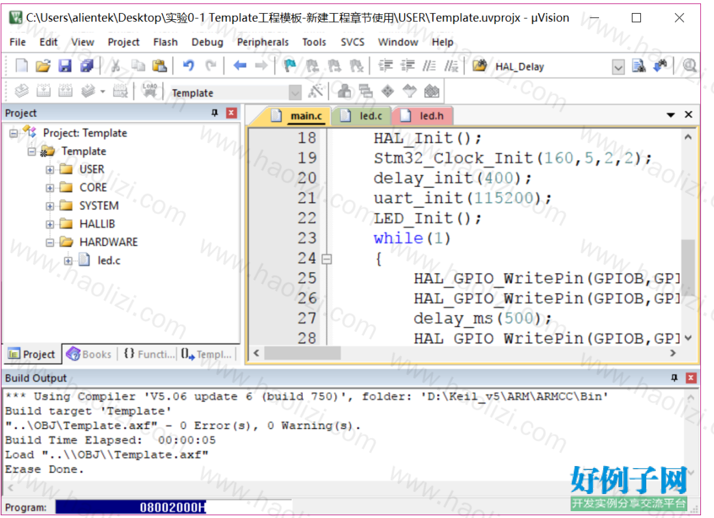The height and width of the screenshot is (518, 714).
Task: Switch to the Functions panel tab
Action: pyautogui.click(x=149, y=354)
